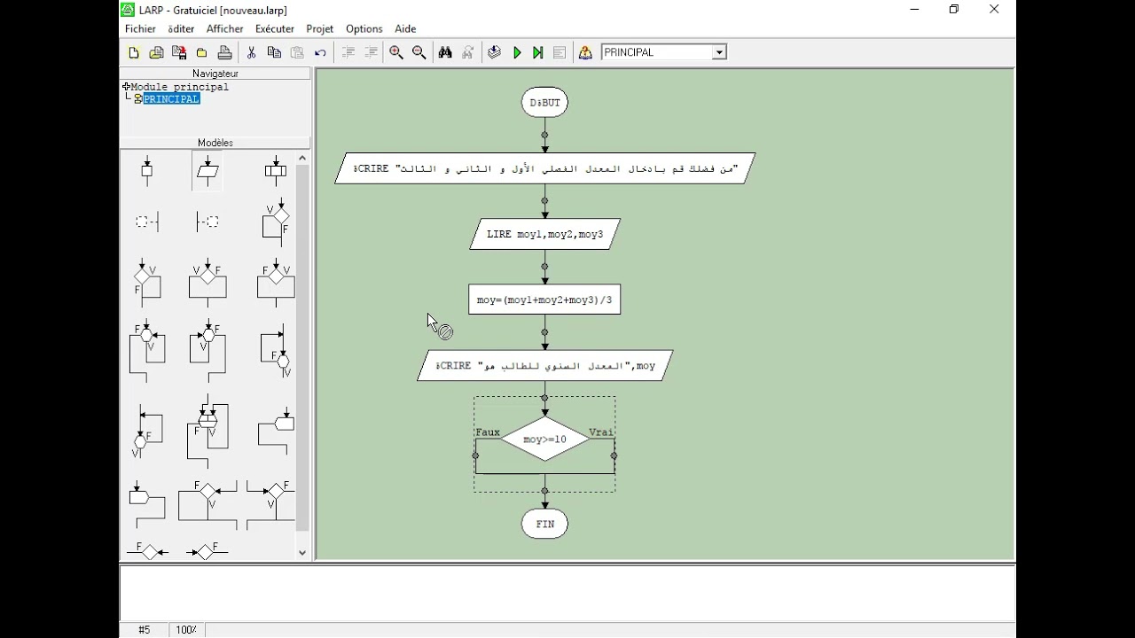The width and height of the screenshot is (1135, 638).
Task: Open the Afficher menu
Action: point(225,28)
